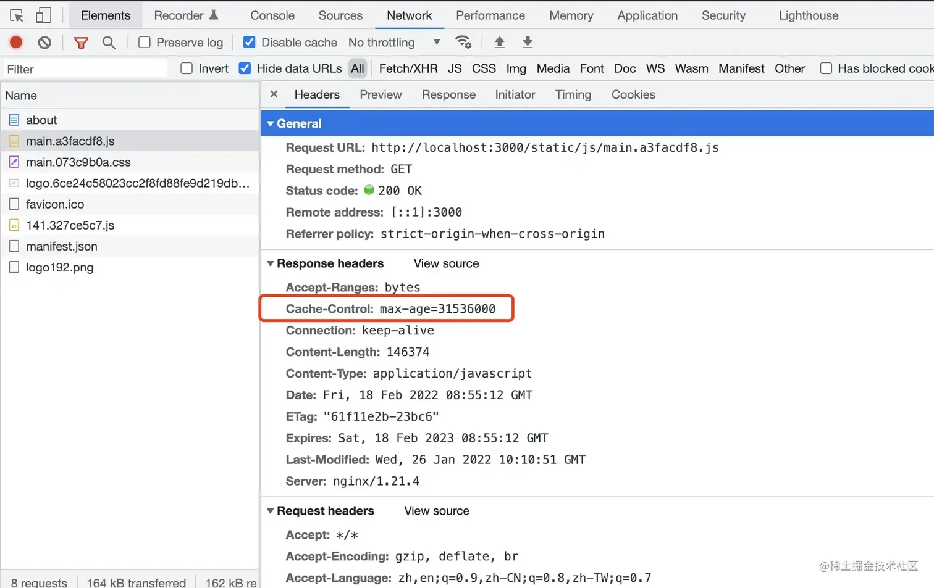
Task: Filter requests by Media type
Action: pos(553,68)
